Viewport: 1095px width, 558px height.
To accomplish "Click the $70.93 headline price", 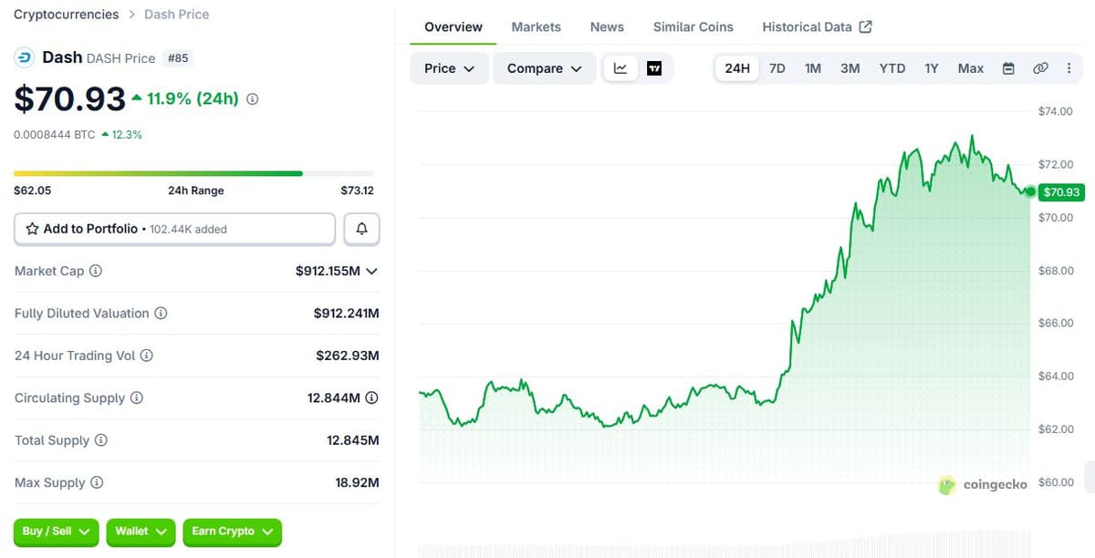I will 69,98.
